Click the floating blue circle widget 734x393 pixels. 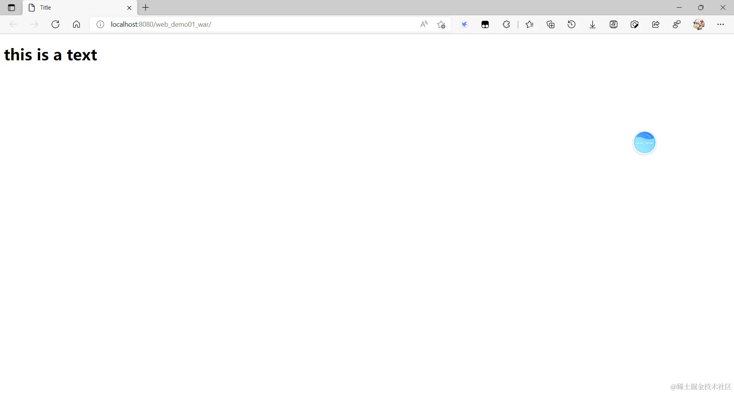click(645, 142)
